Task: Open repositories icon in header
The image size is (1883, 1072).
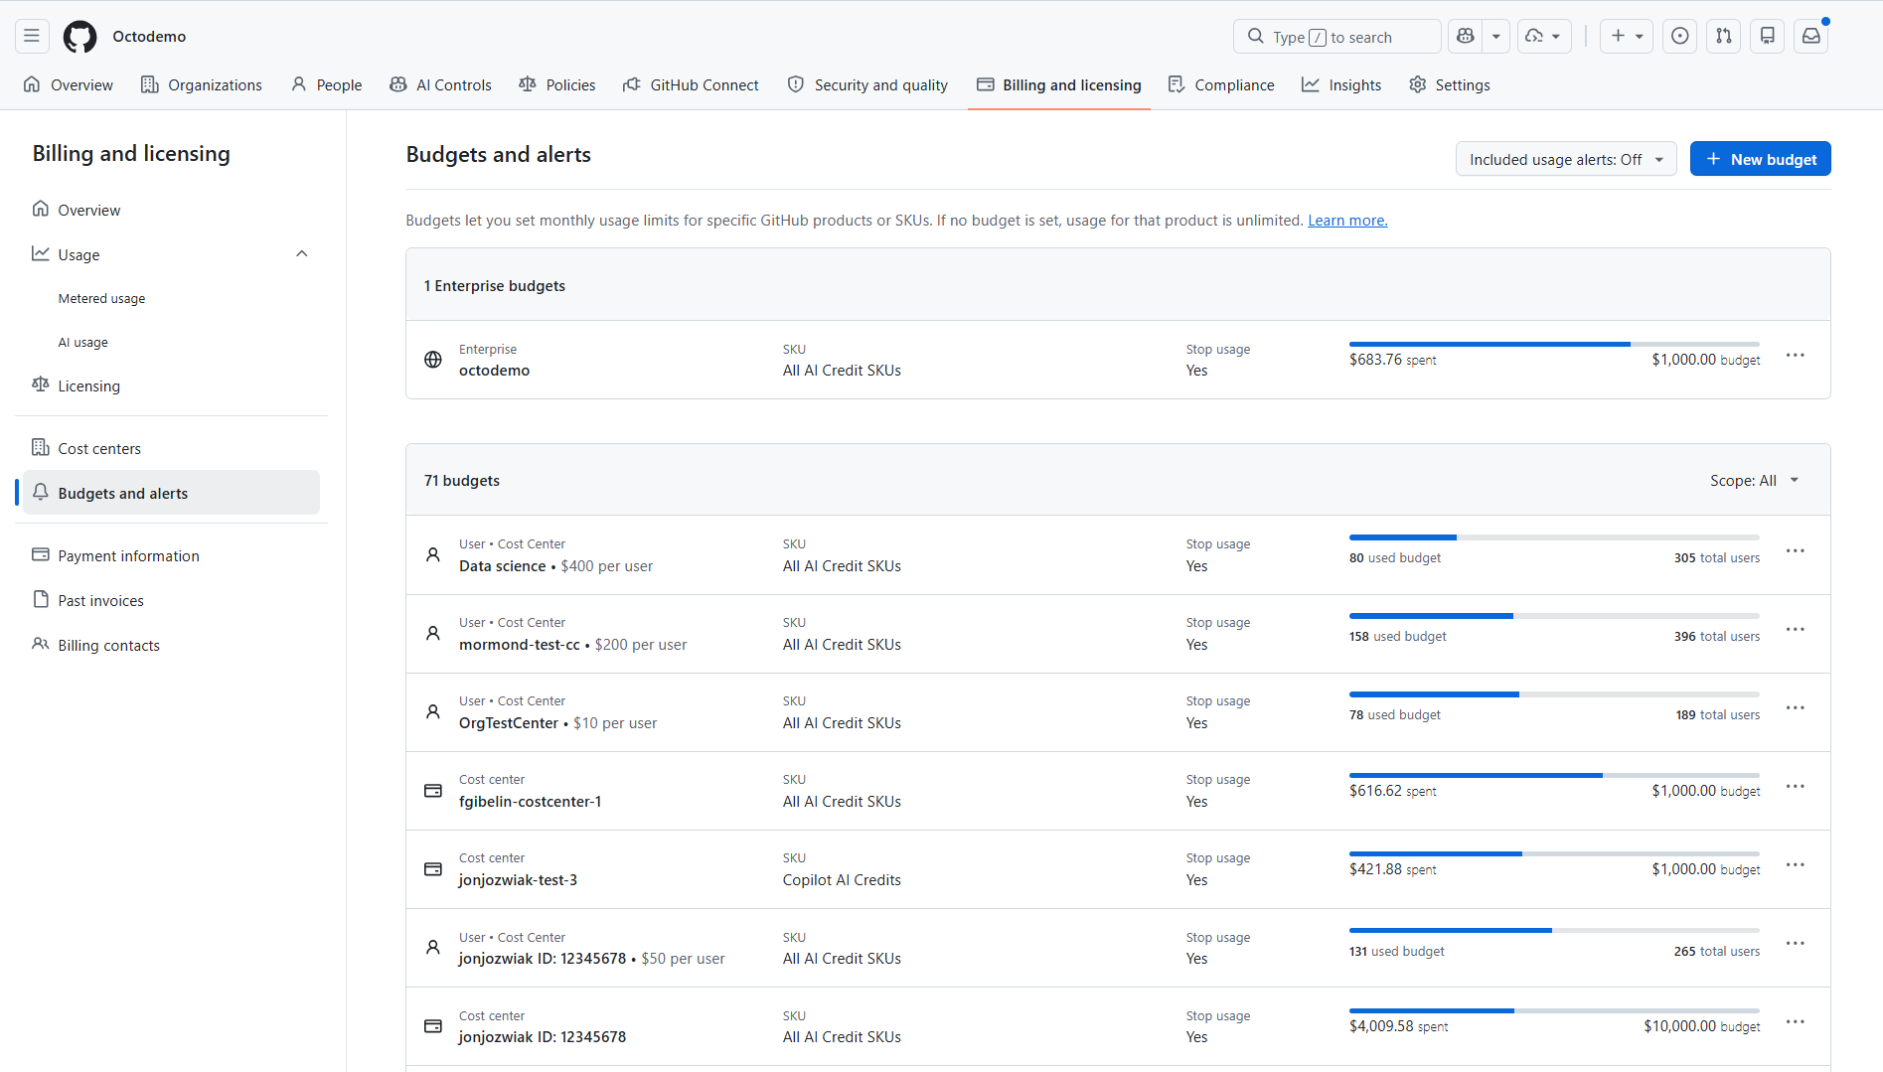Action: point(1768,37)
